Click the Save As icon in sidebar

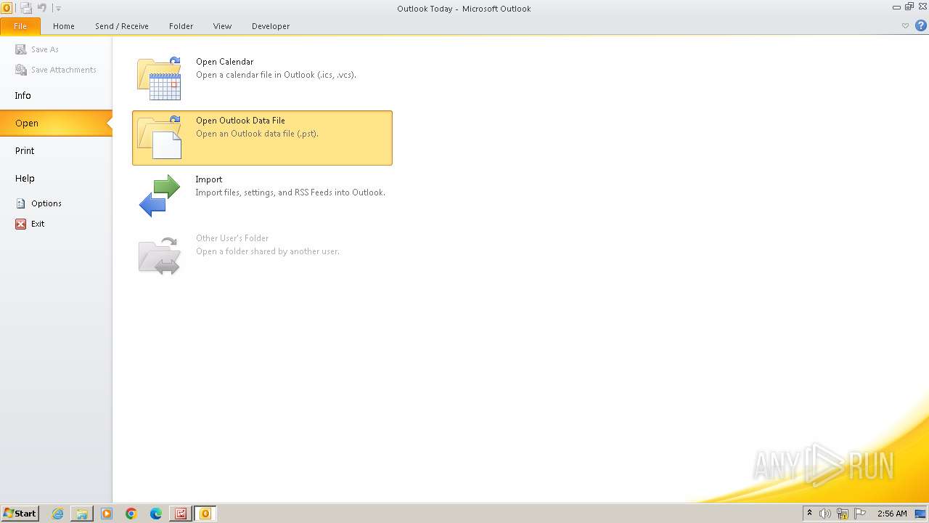click(21, 49)
